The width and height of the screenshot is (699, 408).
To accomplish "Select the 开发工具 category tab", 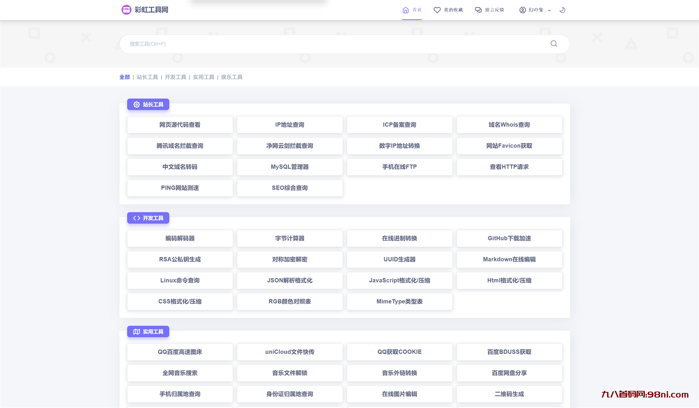I will pos(175,77).
